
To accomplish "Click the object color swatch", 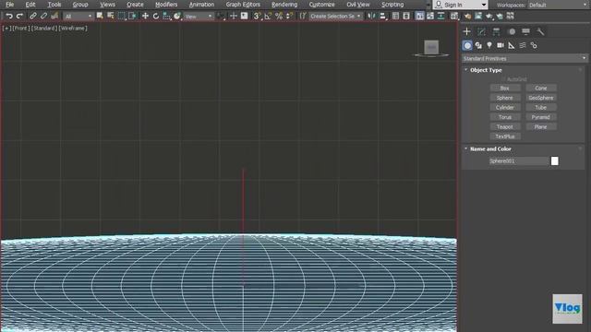I will tap(554, 161).
